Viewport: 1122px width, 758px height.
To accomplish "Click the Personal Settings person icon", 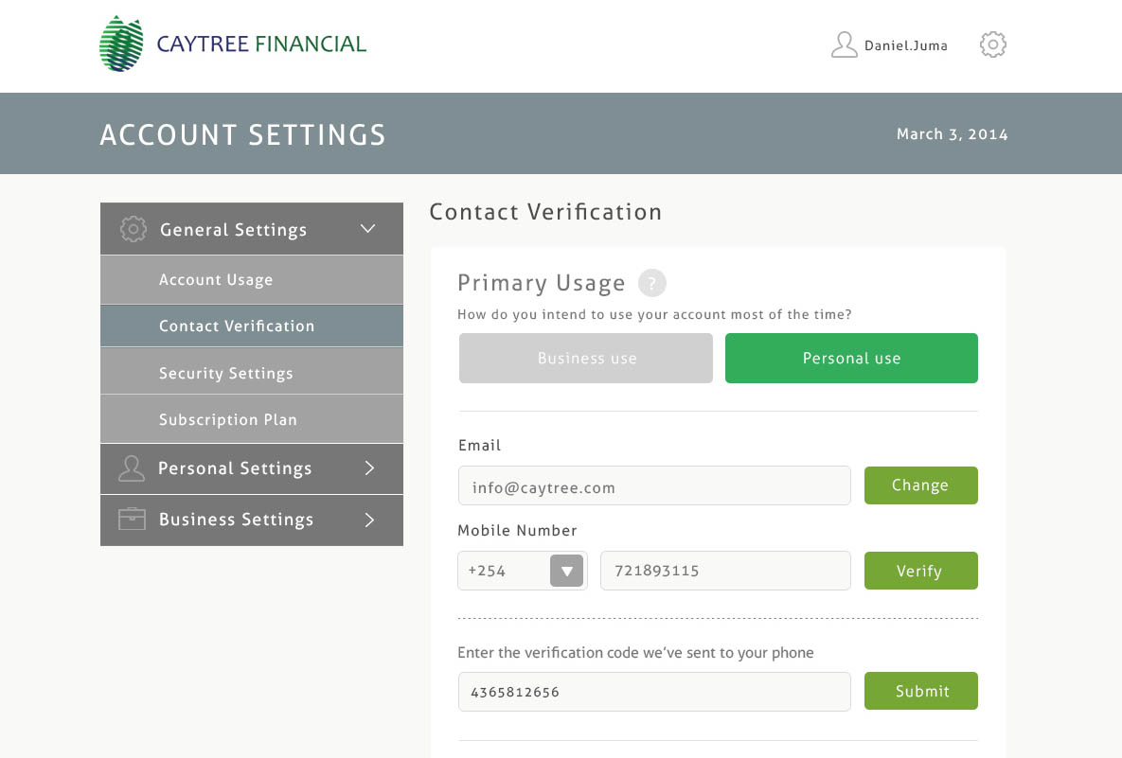I will [x=132, y=468].
